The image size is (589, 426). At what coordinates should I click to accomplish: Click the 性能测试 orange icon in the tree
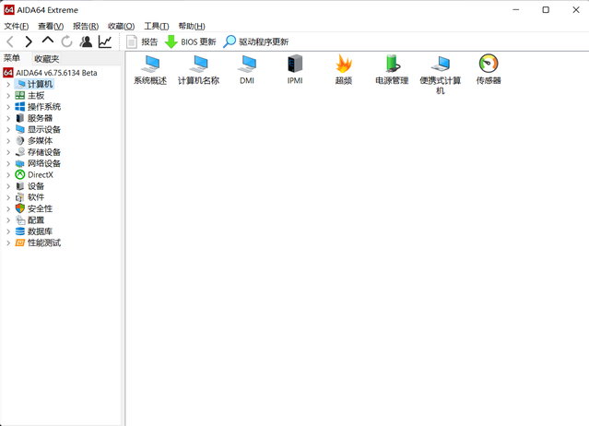point(20,243)
